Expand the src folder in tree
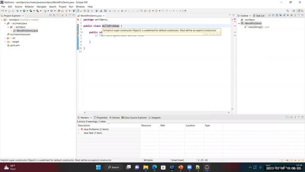The width and height of the screenshot is (305, 172). click(5, 38)
